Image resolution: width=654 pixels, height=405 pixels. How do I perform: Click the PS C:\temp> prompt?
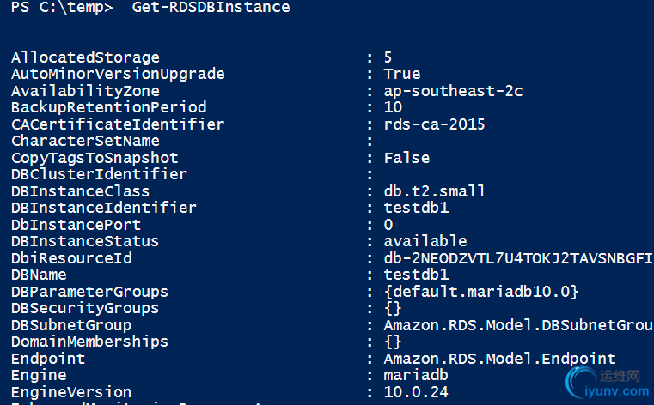62,7
